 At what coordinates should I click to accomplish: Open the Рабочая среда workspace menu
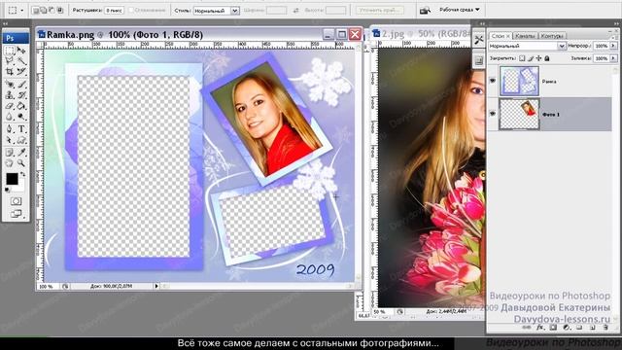coord(460,10)
